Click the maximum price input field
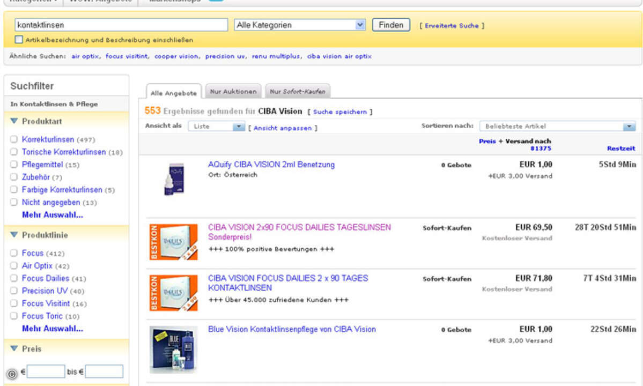Viewport: 643px width, 386px height. 104,371
